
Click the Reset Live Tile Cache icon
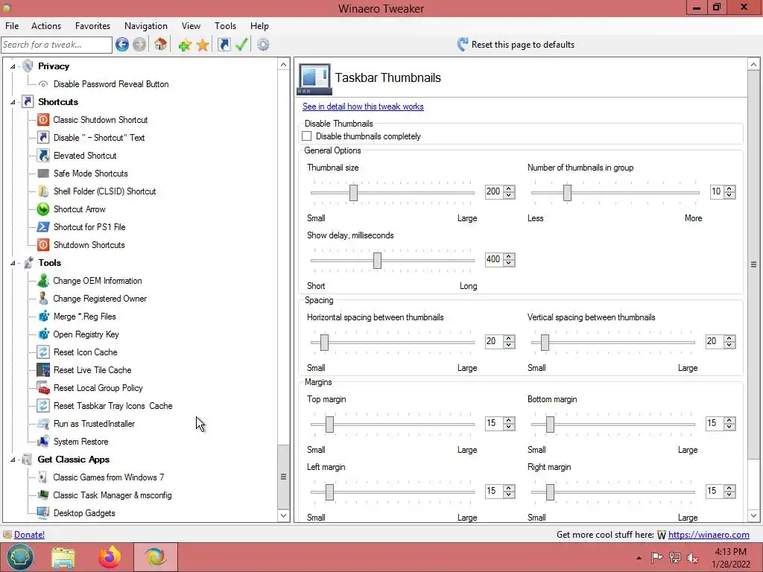[43, 370]
